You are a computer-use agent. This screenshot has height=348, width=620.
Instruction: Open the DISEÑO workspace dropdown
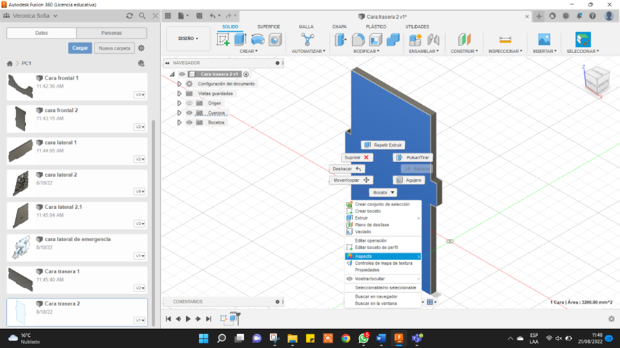(x=188, y=38)
